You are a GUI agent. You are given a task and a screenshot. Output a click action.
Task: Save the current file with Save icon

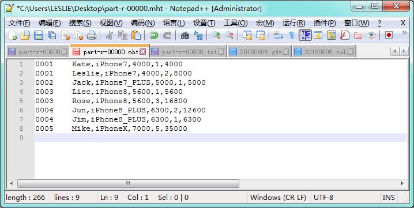point(39,35)
